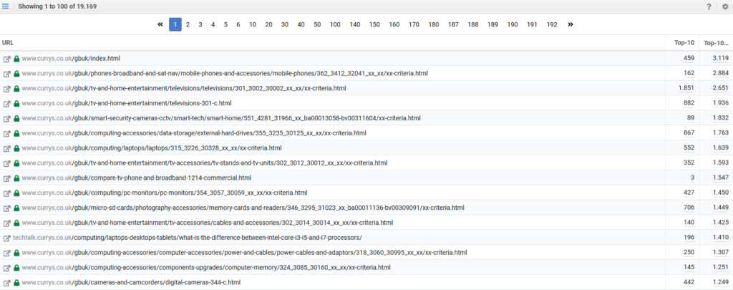This screenshot has height=290, width=733.
Task: Jump to last page 192
Action: click(x=551, y=24)
